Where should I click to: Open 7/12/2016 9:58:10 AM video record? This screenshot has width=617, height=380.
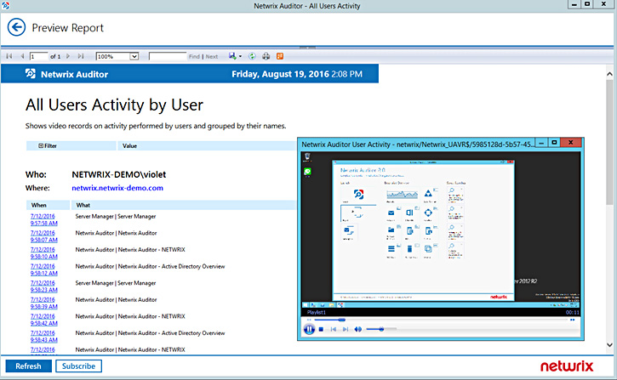[x=43, y=253]
